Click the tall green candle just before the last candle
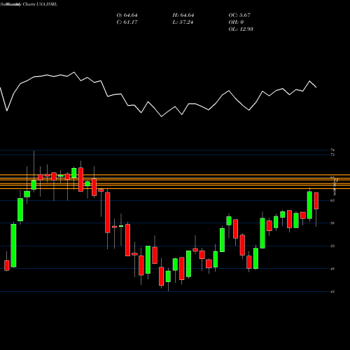The width and height of the screenshot is (350, 350). click(309, 205)
